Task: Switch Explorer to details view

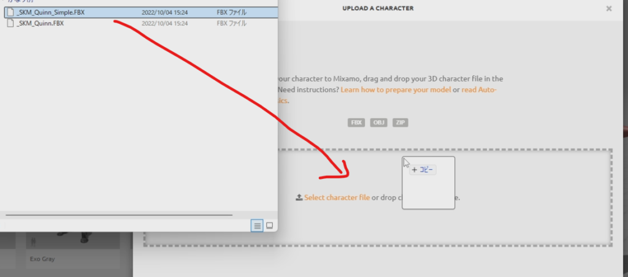Action: 257,226
